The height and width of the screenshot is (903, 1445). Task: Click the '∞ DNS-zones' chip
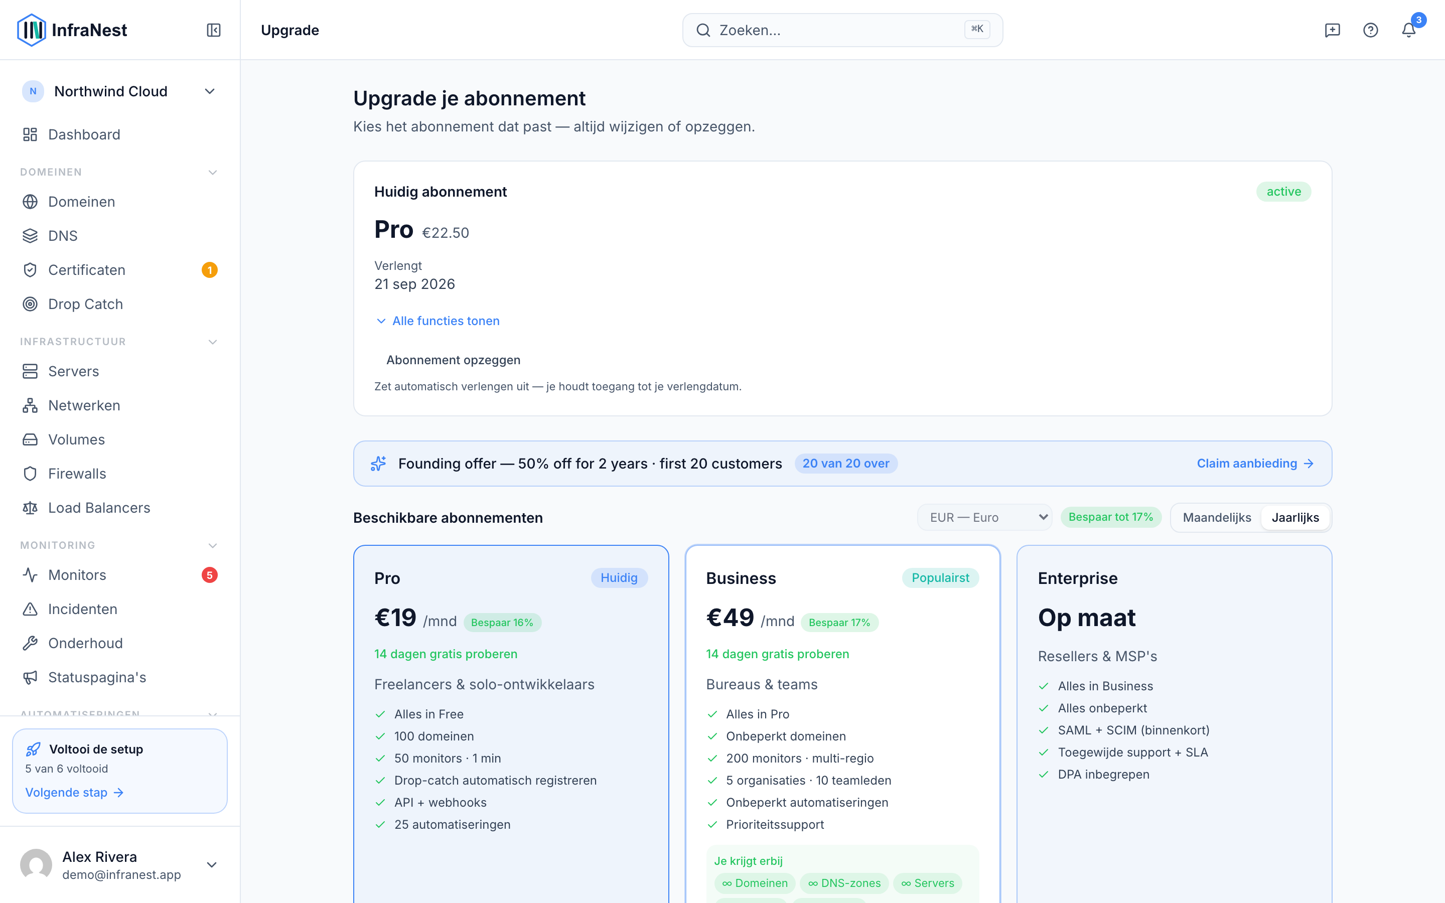[844, 883]
